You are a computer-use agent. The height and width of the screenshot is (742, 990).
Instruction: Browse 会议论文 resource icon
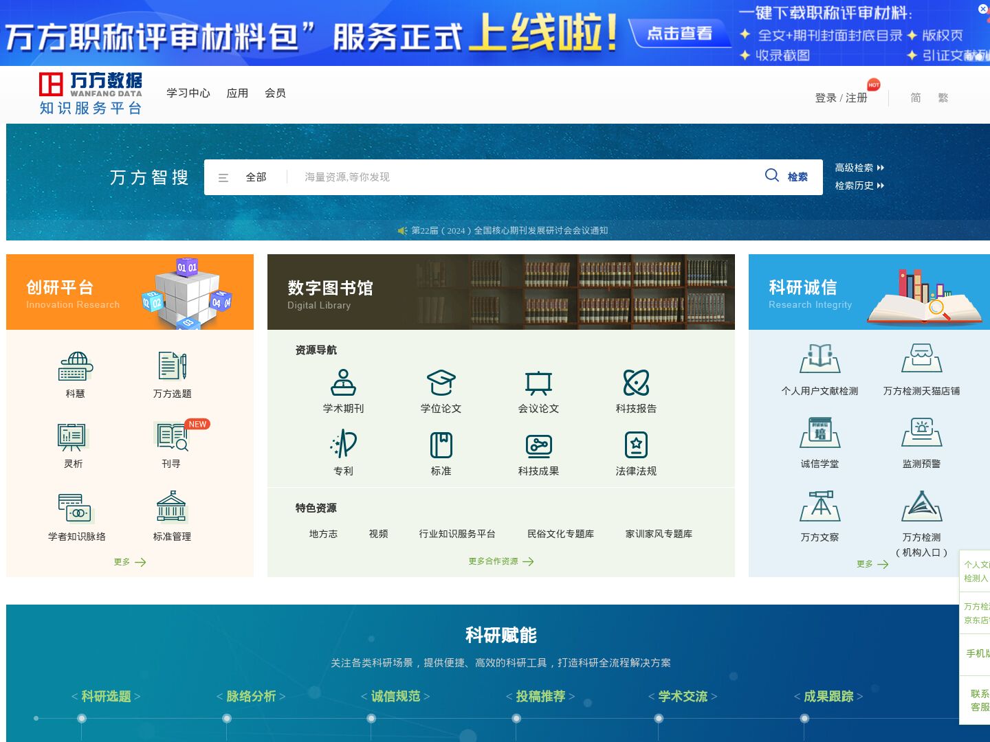coord(538,382)
